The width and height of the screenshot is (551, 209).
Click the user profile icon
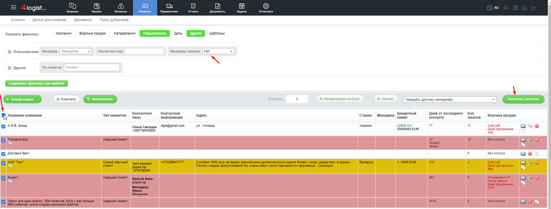click(506, 8)
